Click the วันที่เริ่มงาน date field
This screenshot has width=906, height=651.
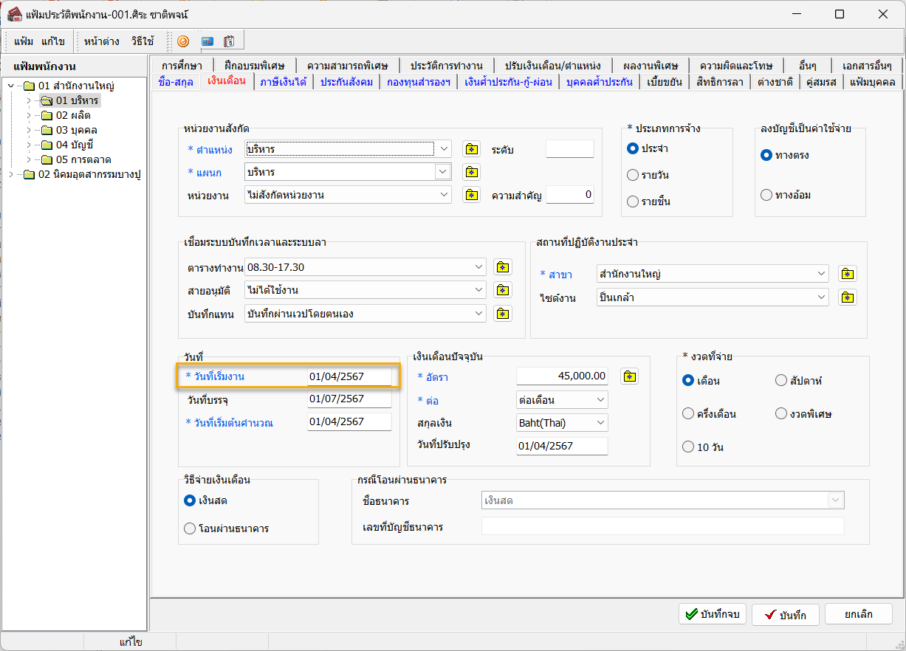pyautogui.click(x=349, y=376)
